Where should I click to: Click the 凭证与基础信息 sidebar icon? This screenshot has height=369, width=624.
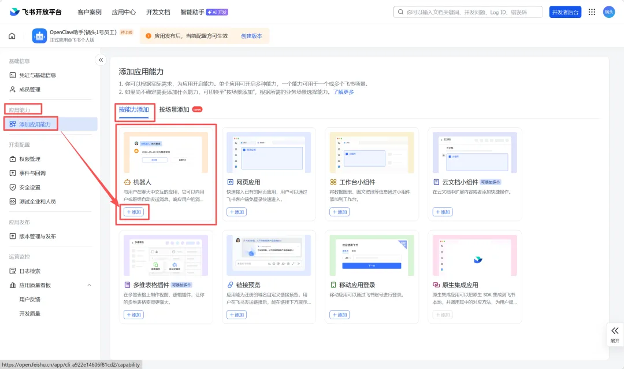click(13, 75)
